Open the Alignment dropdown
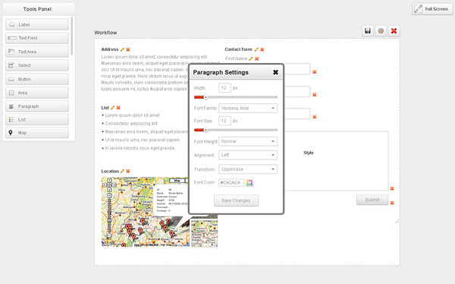This screenshot has height=284, width=455. [248, 155]
